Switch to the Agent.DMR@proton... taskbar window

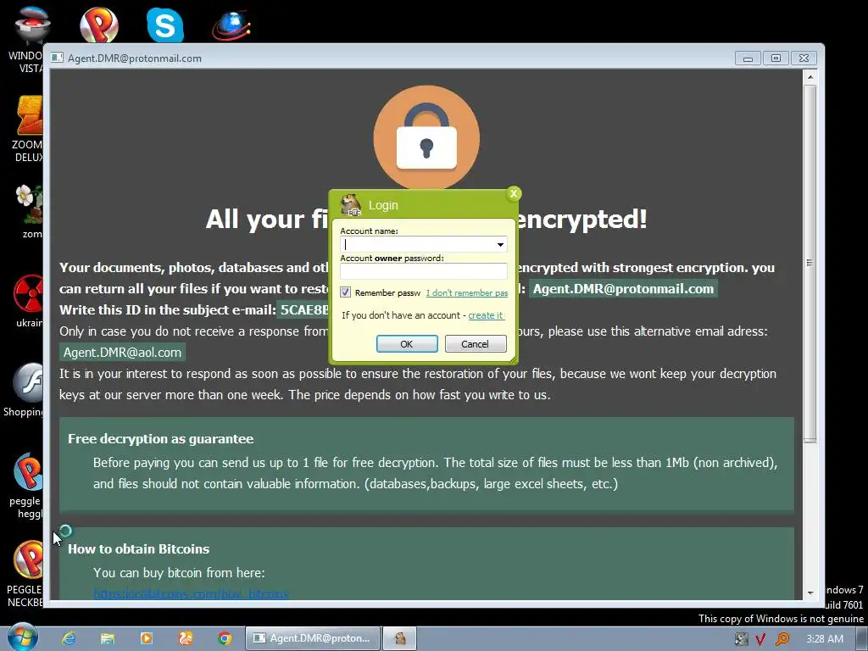313,638
